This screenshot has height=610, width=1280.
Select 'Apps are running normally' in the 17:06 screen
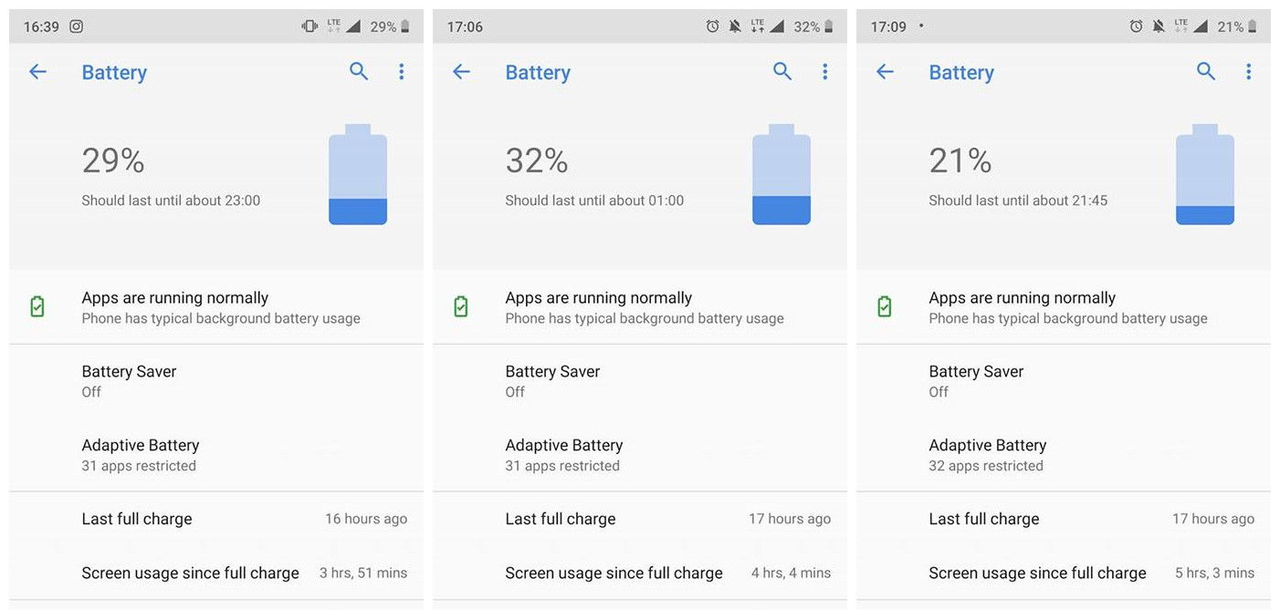tap(640, 307)
